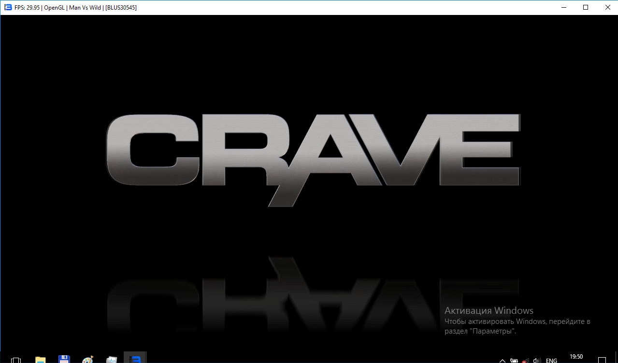Open the network tray icon
The height and width of the screenshot is (363, 618).
[525, 361]
